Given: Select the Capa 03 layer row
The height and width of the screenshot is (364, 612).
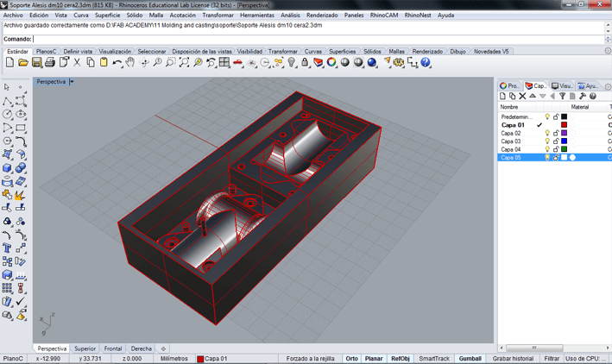Looking at the screenshot, I should click(555, 141).
